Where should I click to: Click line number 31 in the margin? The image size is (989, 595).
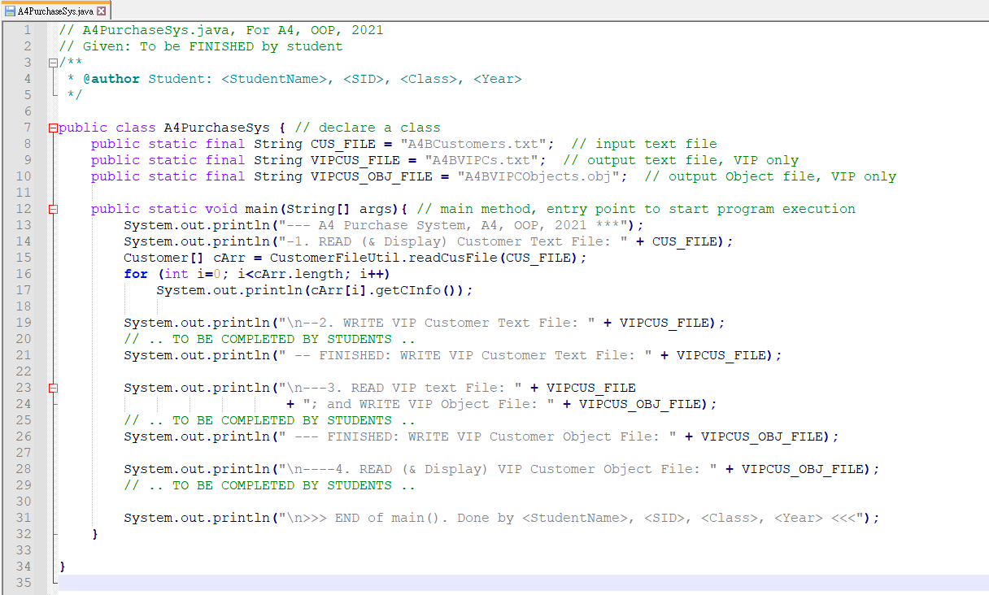(x=23, y=517)
